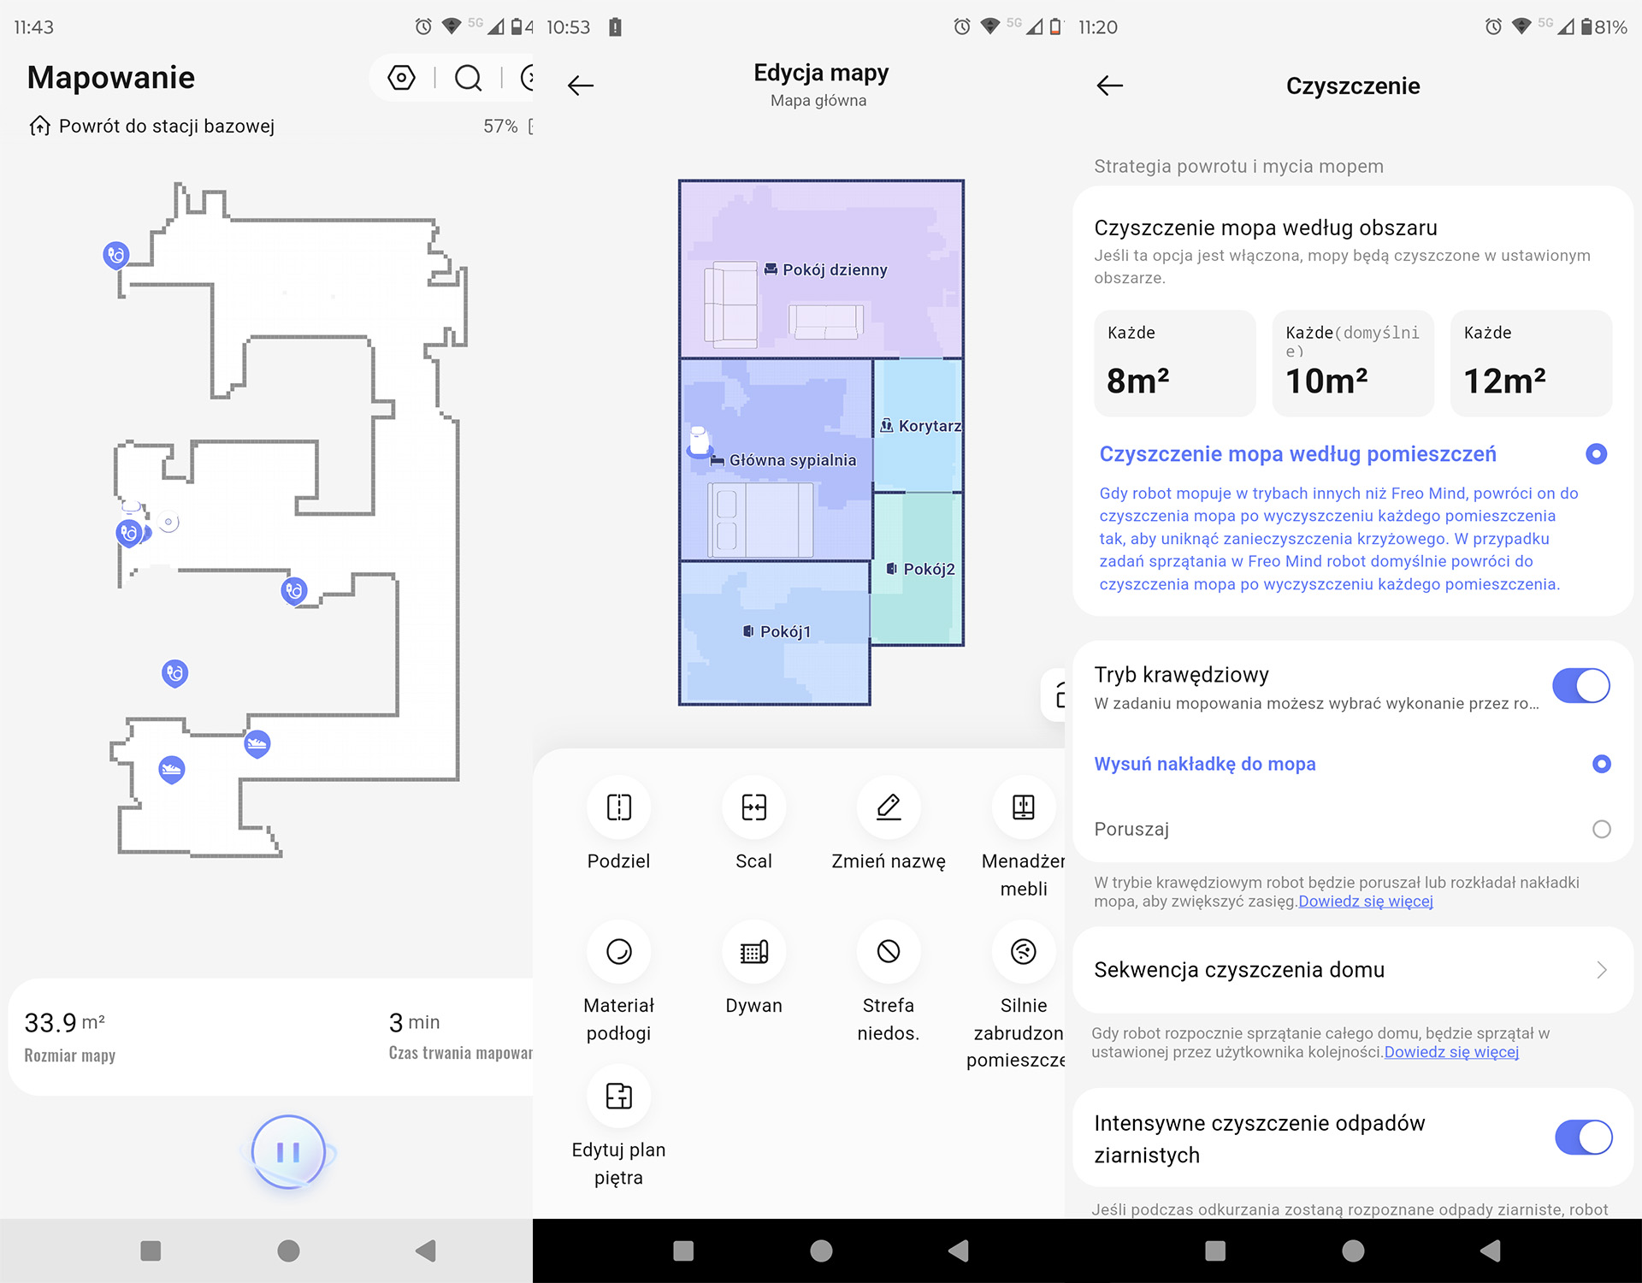Image resolution: width=1642 pixels, height=1283 pixels.
Task: Pause the mapping with the pause button
Action: [x=288, y=1152]
